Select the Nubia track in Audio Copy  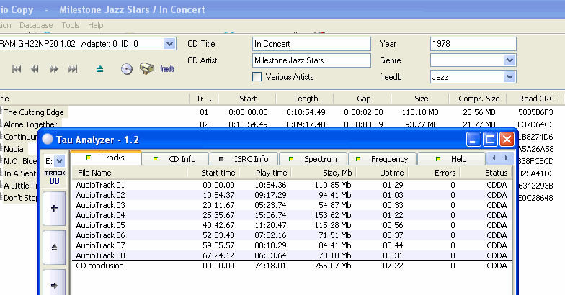pos(14,149)
